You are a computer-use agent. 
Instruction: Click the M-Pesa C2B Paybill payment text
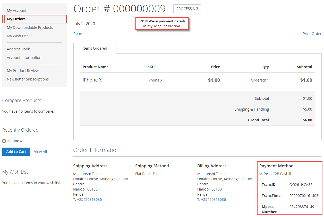coord(275,174)
